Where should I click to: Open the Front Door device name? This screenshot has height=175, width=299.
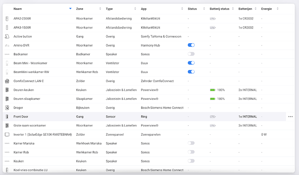pos(21,117)
